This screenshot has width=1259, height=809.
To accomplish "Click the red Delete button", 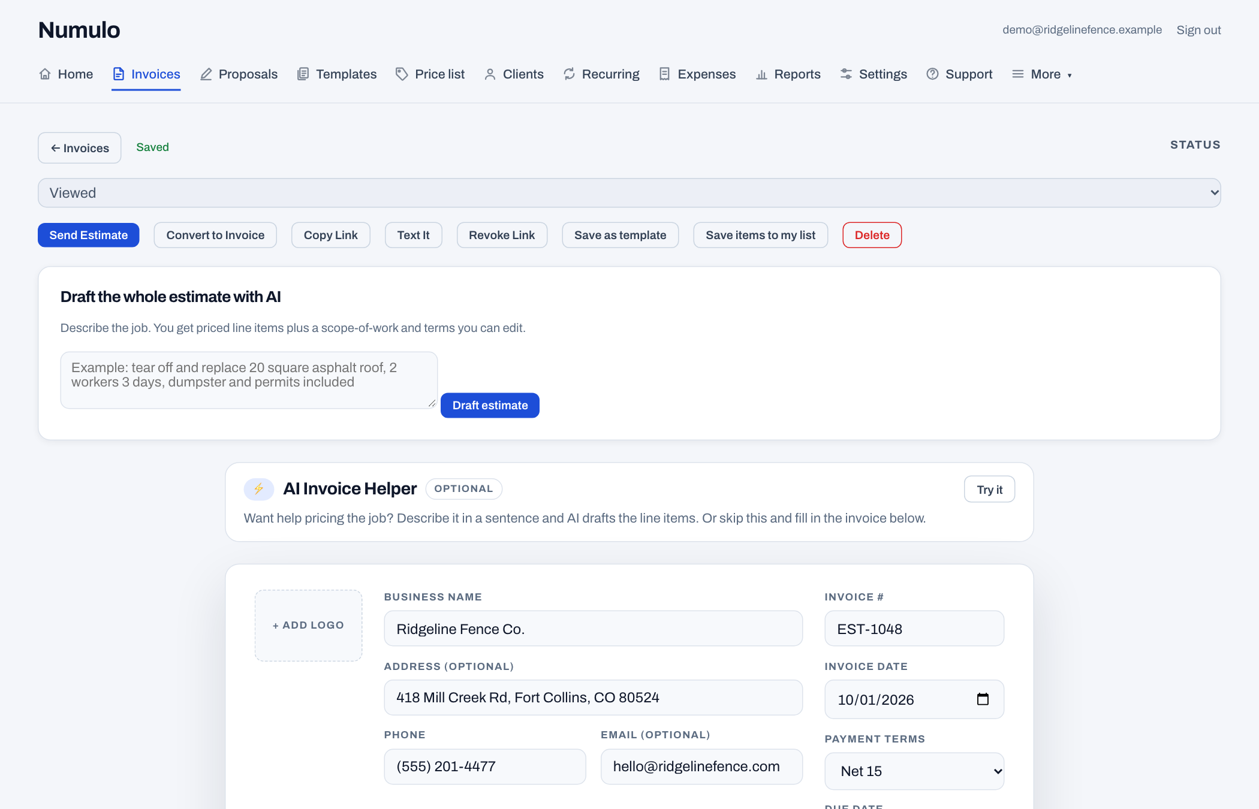I will point(872,235).
